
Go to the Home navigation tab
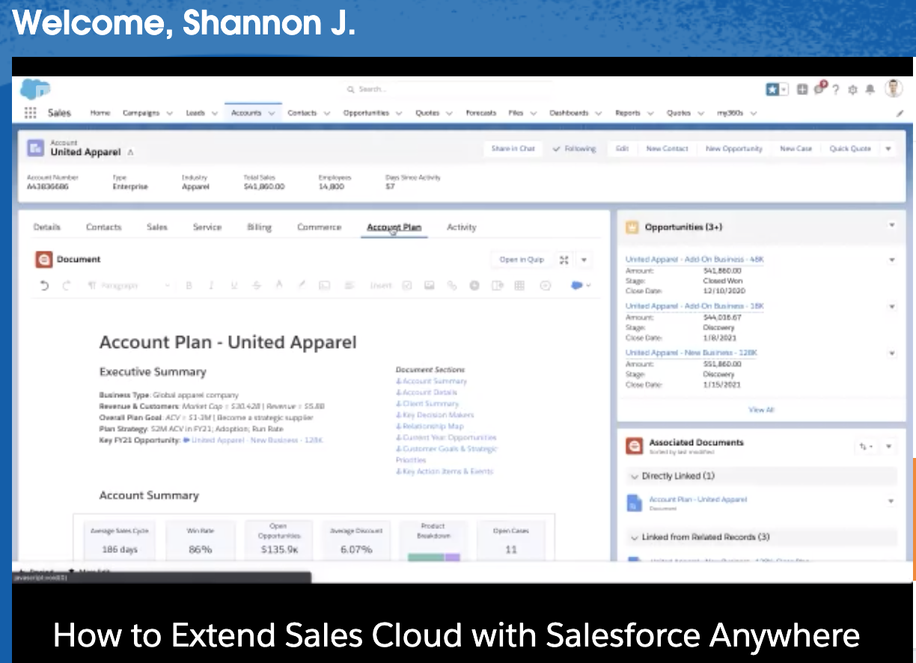click(100, 113)
